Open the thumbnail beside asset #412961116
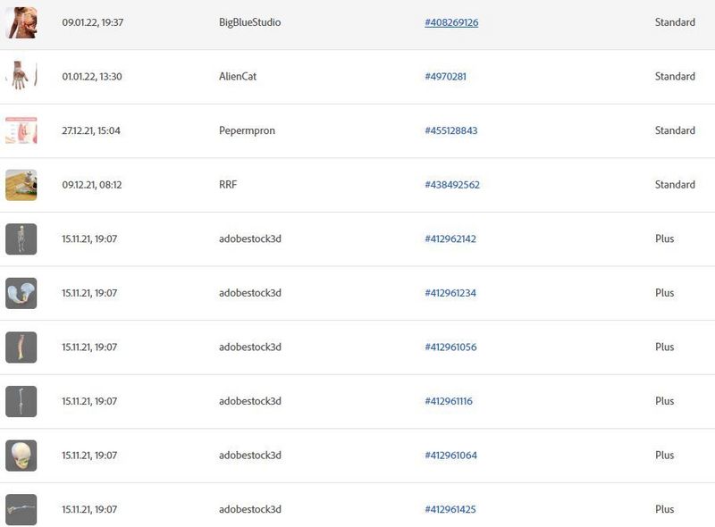 (x=21, y=401)
